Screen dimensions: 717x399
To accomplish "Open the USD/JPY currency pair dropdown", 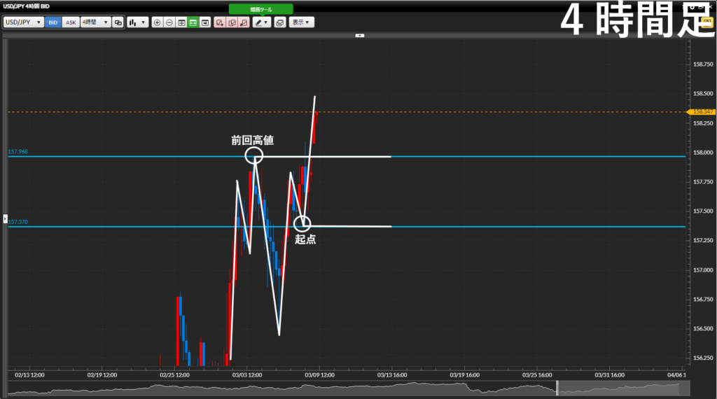I will (24, 22).
